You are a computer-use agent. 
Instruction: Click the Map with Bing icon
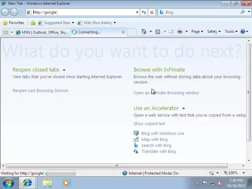136,139
